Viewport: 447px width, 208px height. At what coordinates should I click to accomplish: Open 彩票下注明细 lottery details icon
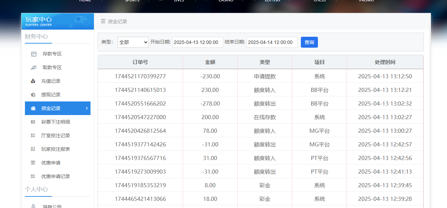pos(33,122)
